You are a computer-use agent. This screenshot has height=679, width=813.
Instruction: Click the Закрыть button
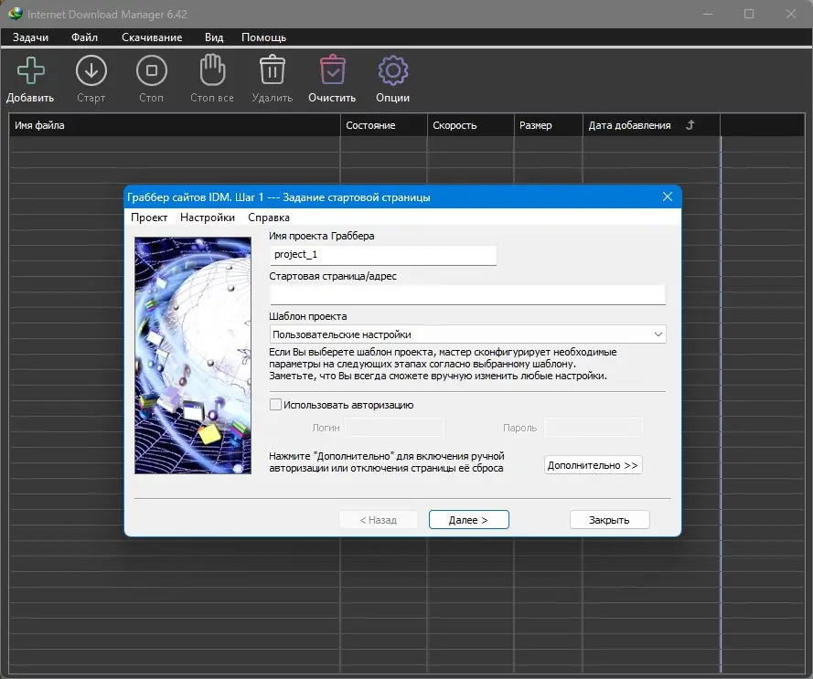[609, 520]
